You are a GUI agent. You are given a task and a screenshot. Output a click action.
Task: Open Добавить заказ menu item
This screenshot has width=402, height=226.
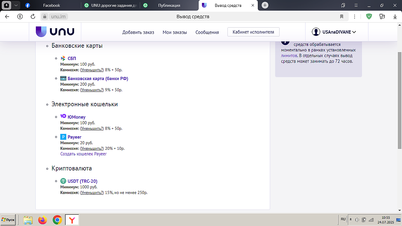[138, 32]
